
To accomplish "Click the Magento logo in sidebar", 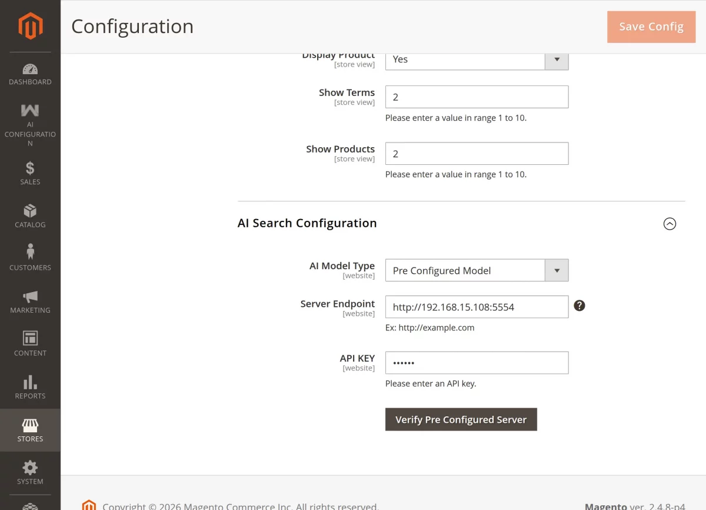I will click(x=30, y=27).
